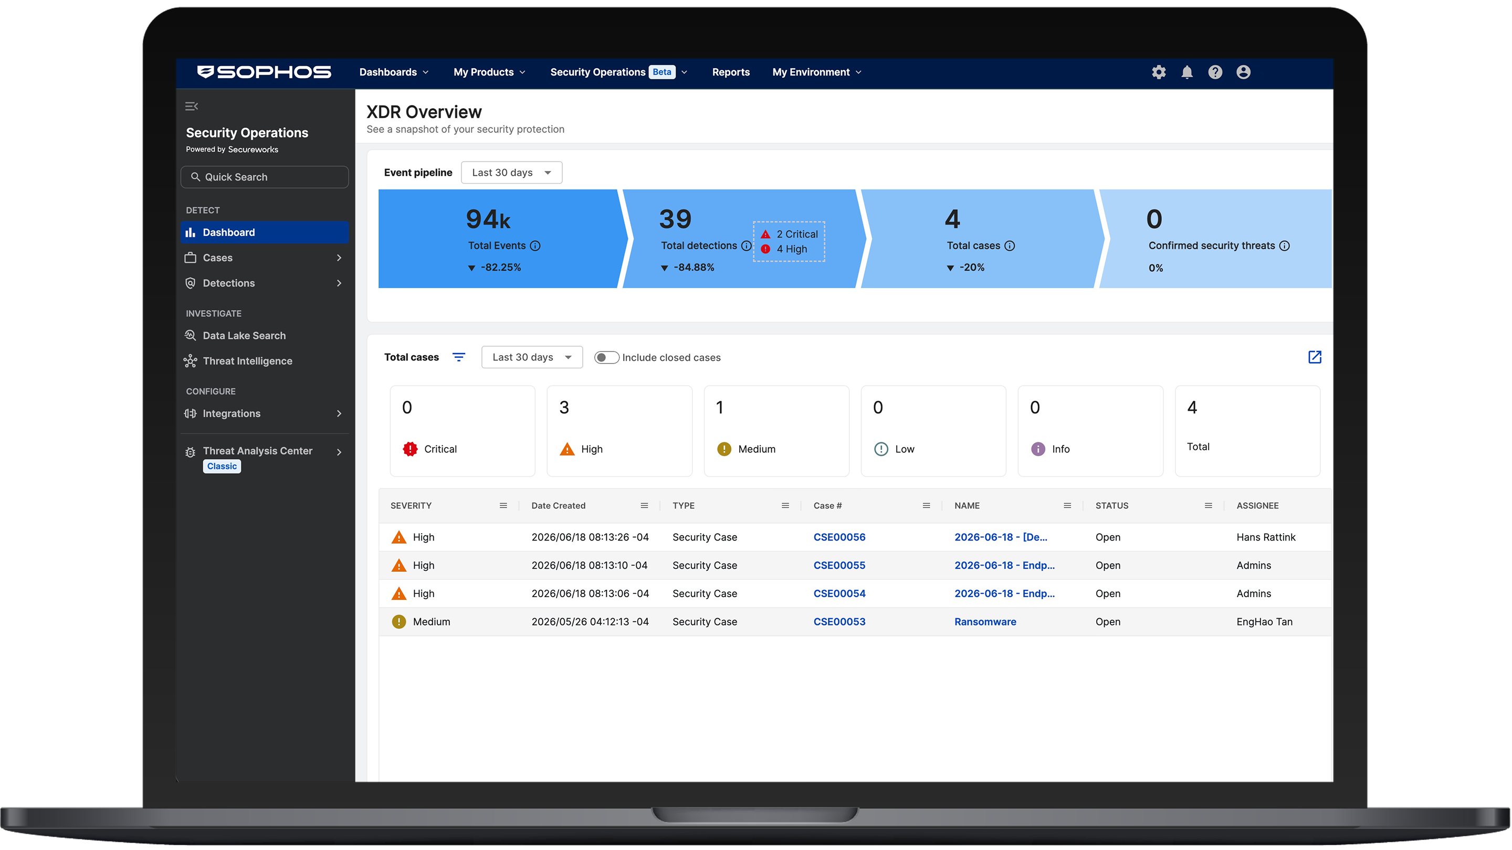The height and width of the screenshot is (850, 1512).
Task: Click assignee EngHao Tan cell
Action: 1264,622
